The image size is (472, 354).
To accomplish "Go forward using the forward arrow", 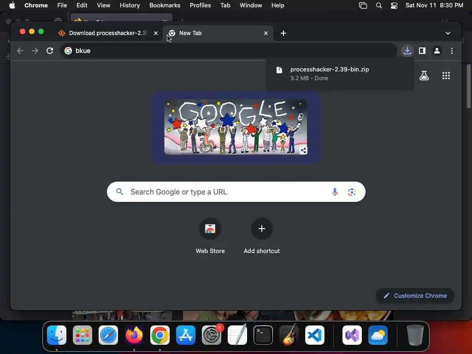I will [x=35, y=51].
